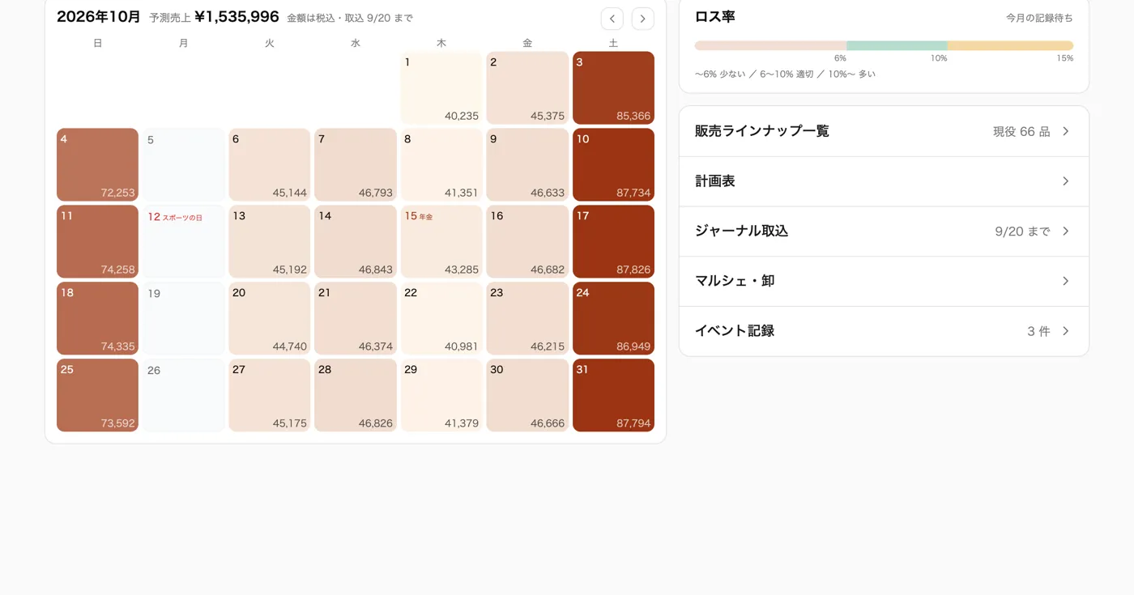Open ジャーナル取込 row
The width and height of the screenshot is (1134, 595).
click(884, 232)
